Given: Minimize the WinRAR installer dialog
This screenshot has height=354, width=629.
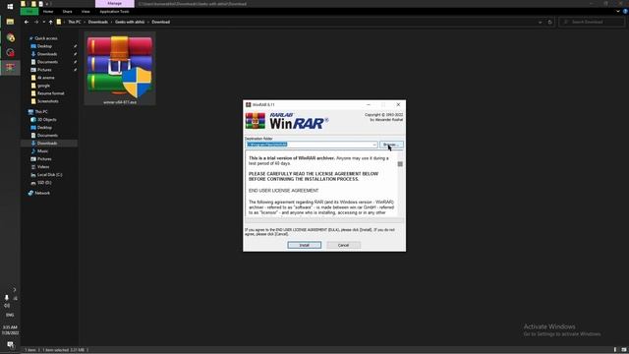Looking at the screenshot, I should [369, 105].
